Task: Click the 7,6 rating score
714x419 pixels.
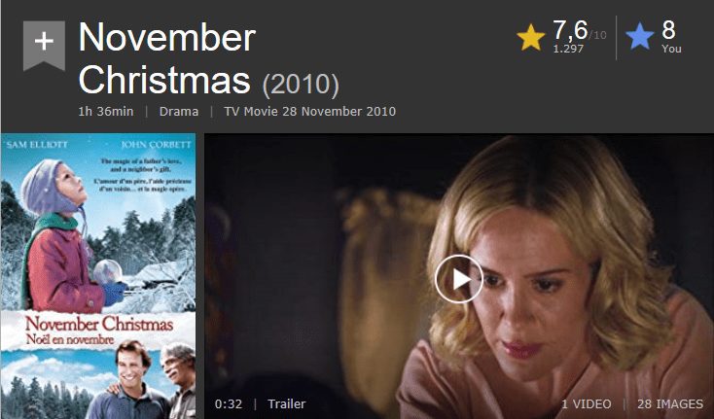Action: (x=571, y=30)
